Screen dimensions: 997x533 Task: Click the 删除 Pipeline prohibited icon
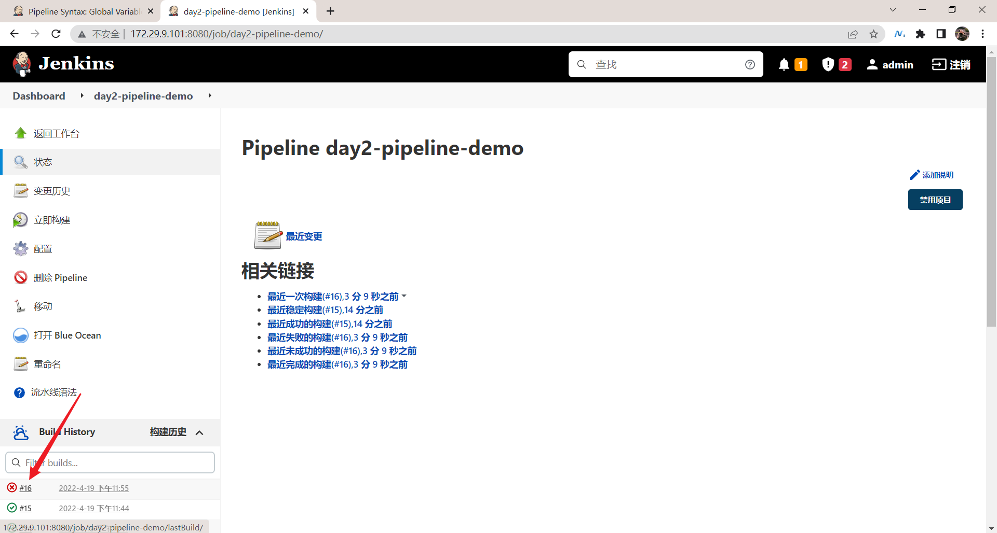21,277
